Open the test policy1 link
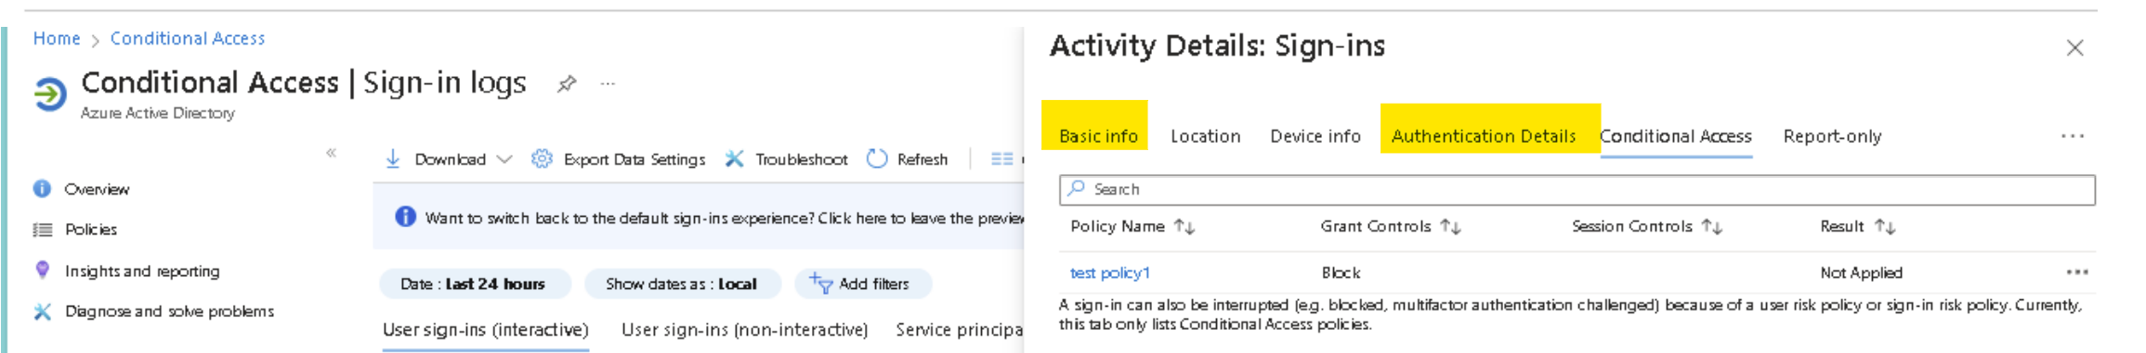2146x353 pixels. (x=1110, y=272)
